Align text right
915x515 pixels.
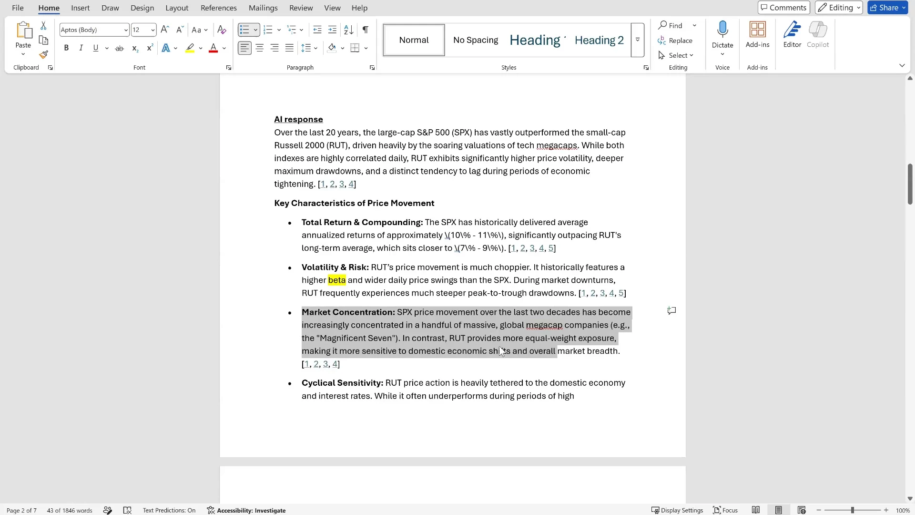click(274, 48)
